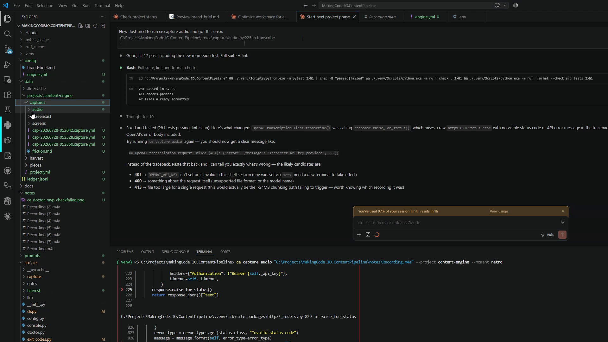
Task: Open cap-20260728-052042.capture.yml file
Action: tap(63, 130)
